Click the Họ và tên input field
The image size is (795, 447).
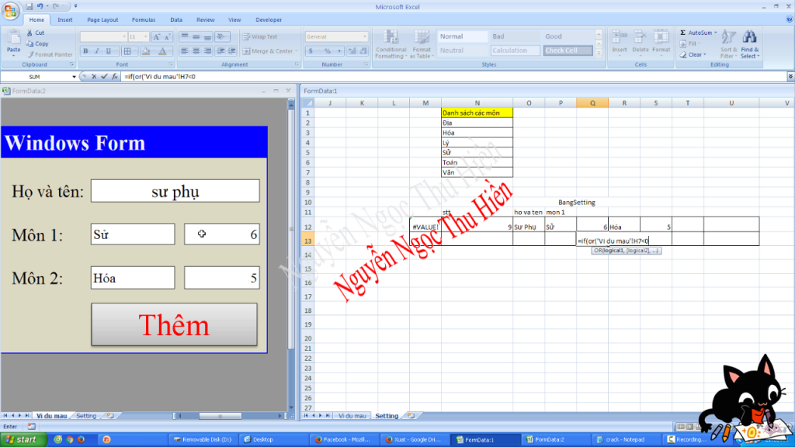[175, 191]
